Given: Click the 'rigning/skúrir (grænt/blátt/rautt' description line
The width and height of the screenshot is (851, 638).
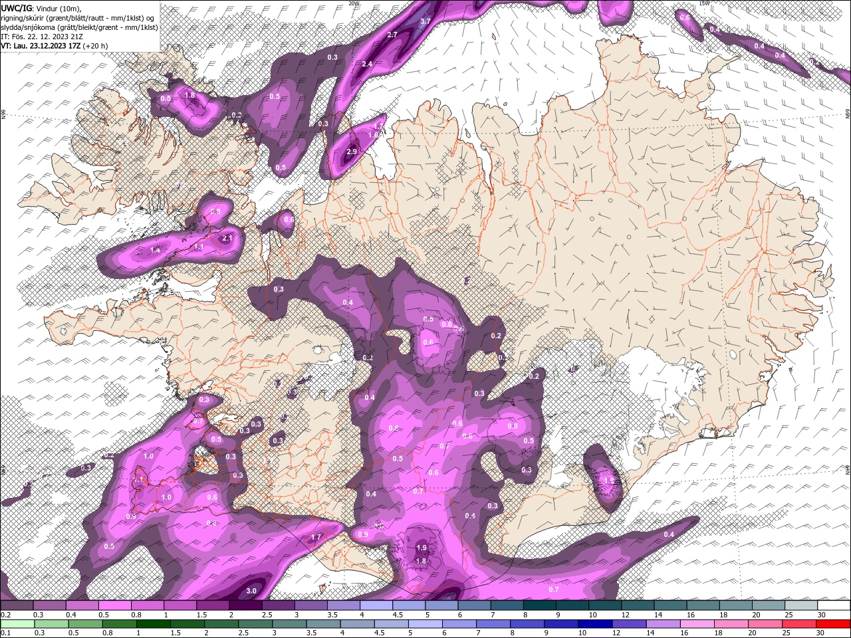Looking at the screenshot, I should click(78, 17).
